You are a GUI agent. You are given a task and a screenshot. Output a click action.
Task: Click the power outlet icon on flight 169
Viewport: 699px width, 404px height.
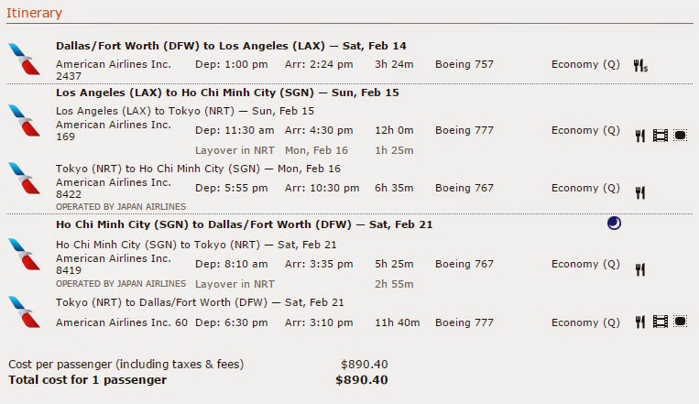[x=680, y=136]
